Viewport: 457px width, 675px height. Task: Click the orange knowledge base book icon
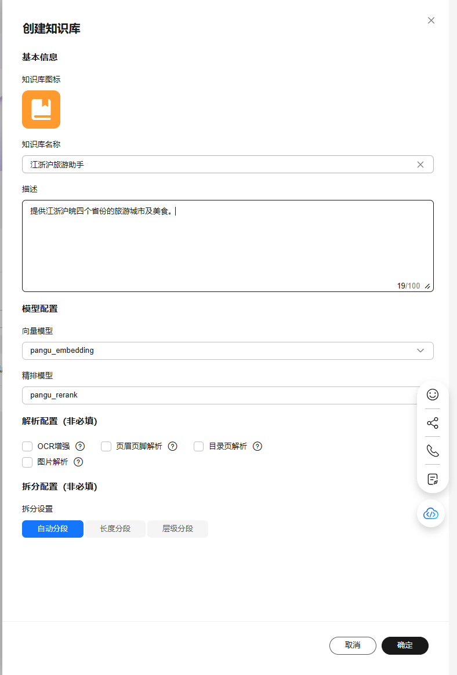point(41,109)
